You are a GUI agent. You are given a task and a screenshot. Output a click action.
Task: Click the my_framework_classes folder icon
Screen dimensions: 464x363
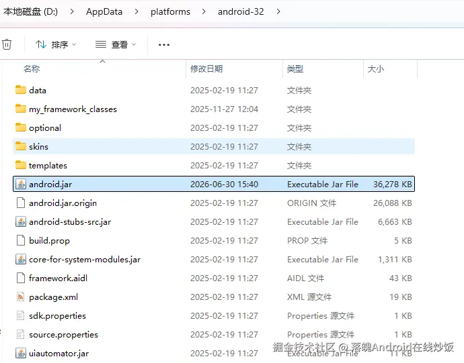[x=20, y=109]
